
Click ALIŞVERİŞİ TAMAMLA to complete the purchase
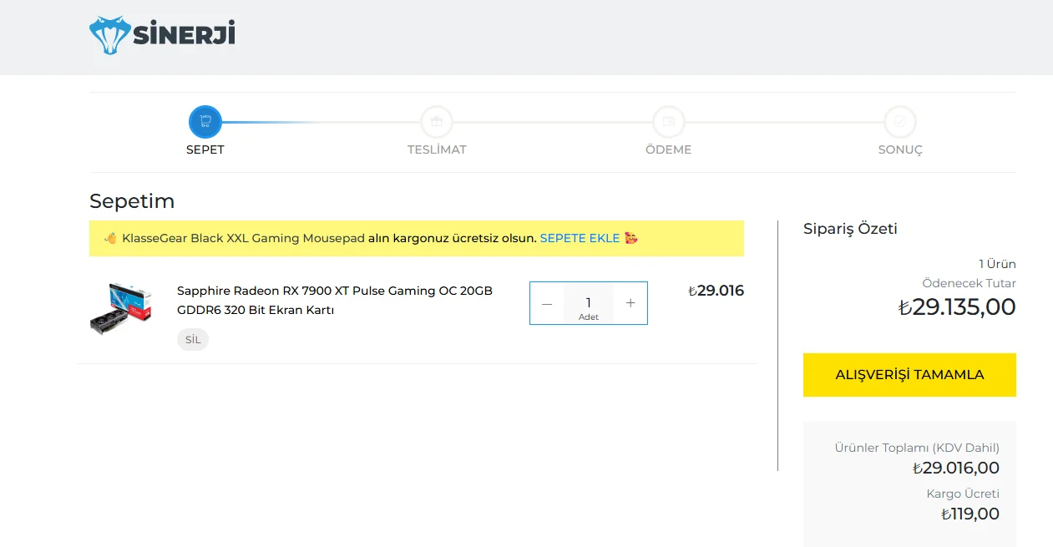(909, 375)
